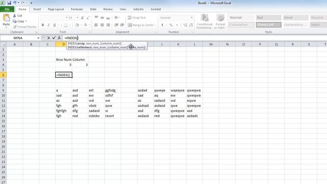Open the font name dropdown
Viewport: 327px width, 184px height.
(x=66, y=17)
